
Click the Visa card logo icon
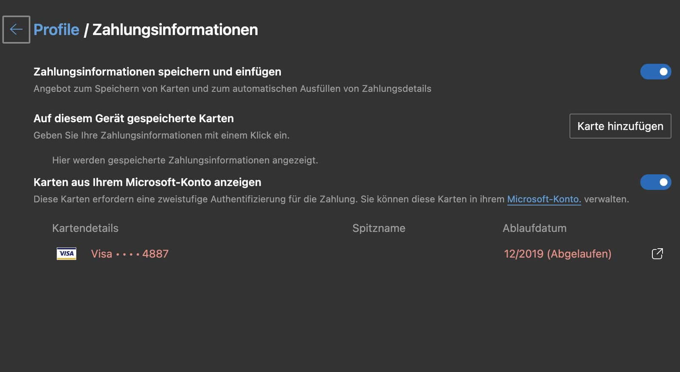(x=66, y=254)
